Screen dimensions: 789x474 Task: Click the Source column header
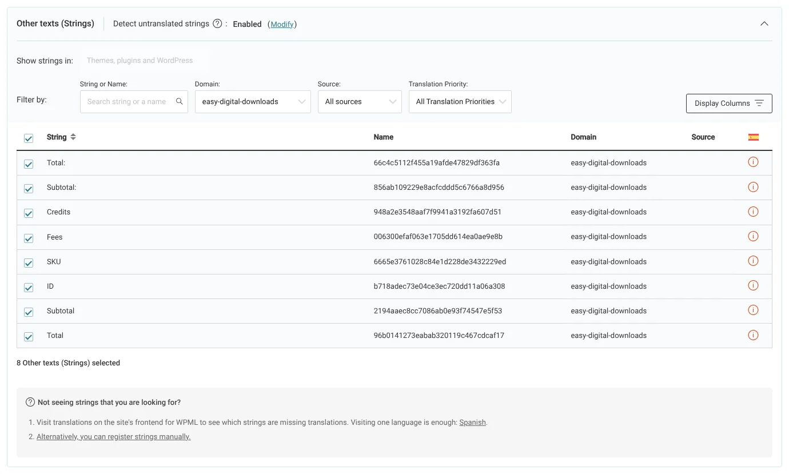(703, 137)
